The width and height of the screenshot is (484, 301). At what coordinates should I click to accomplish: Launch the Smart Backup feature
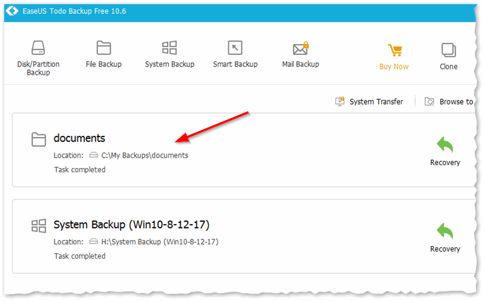click(235, 54)
